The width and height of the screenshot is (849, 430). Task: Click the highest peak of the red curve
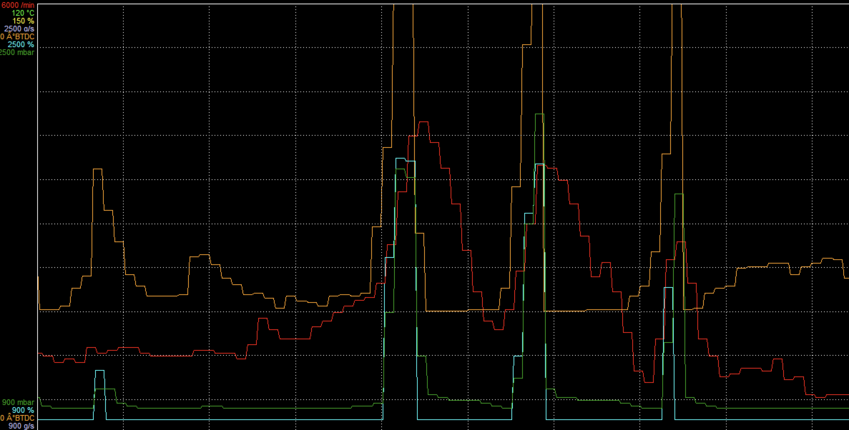[x=424, y=122]
